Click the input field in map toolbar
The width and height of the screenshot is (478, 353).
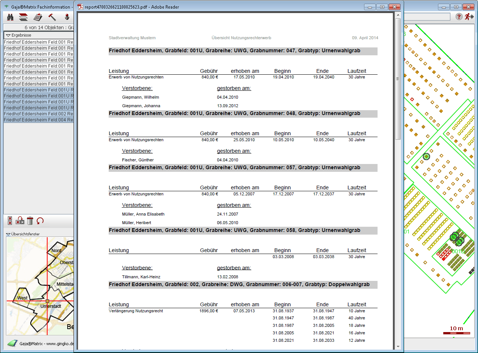click(427, 17)
